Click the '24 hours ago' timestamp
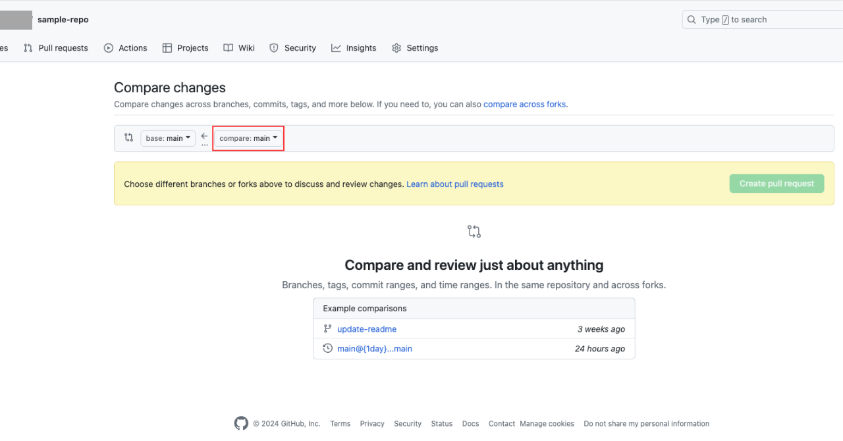 point(600,349)
